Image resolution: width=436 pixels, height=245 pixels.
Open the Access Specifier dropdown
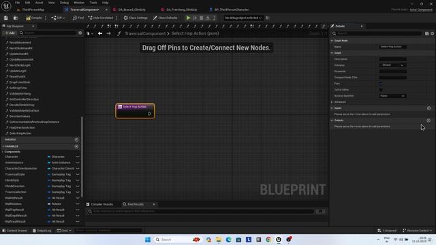(x=393, y=96)
